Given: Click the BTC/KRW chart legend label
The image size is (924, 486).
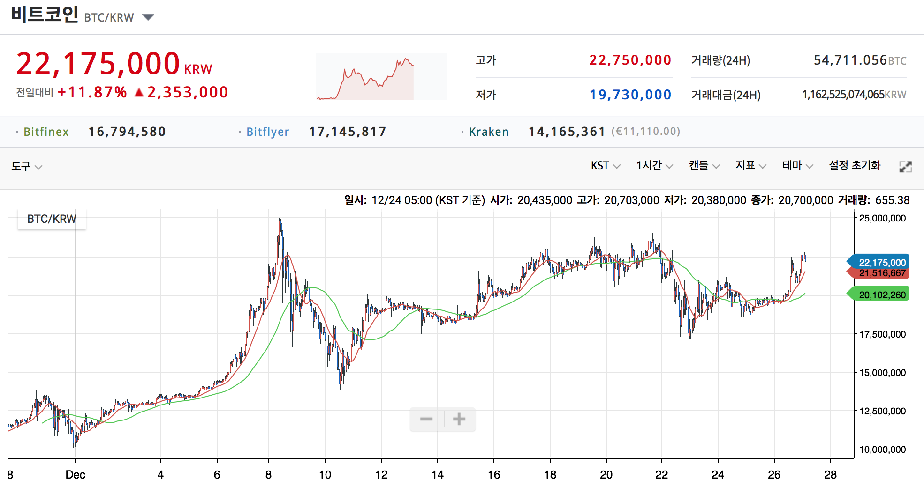Looking at the screenshot, I should click(x=52, y=219).
